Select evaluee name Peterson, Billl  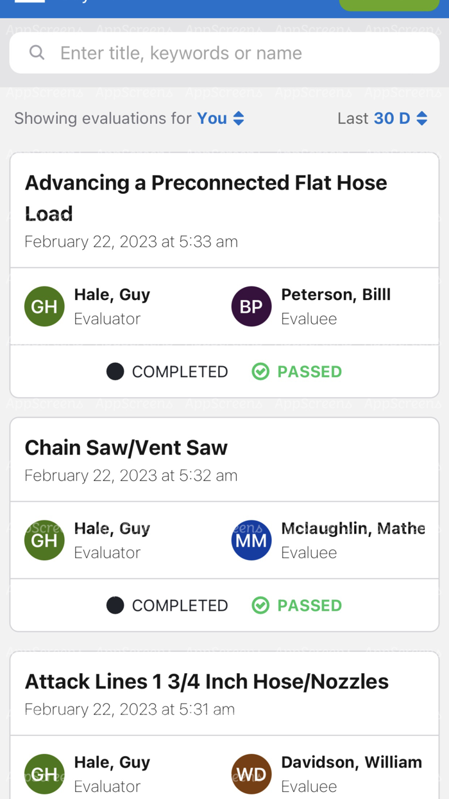[x=335, y=295]
